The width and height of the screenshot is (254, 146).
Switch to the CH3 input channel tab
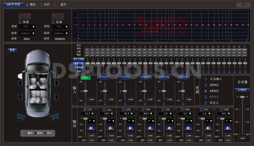pos(124,77)
